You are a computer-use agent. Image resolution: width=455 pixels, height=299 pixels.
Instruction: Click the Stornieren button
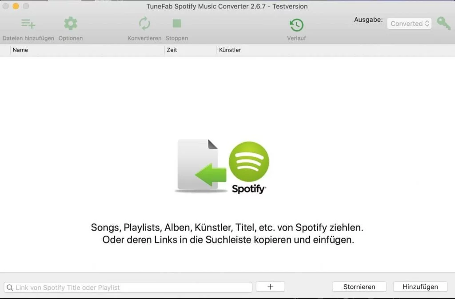(359, 287)
